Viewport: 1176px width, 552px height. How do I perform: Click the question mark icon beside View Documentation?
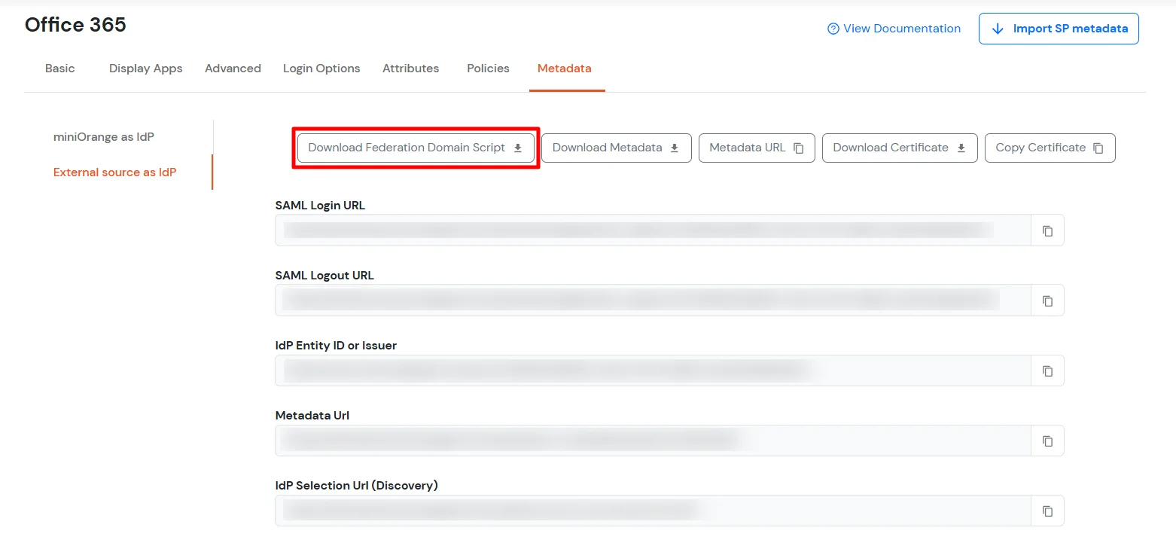click(x=833, y=28)
